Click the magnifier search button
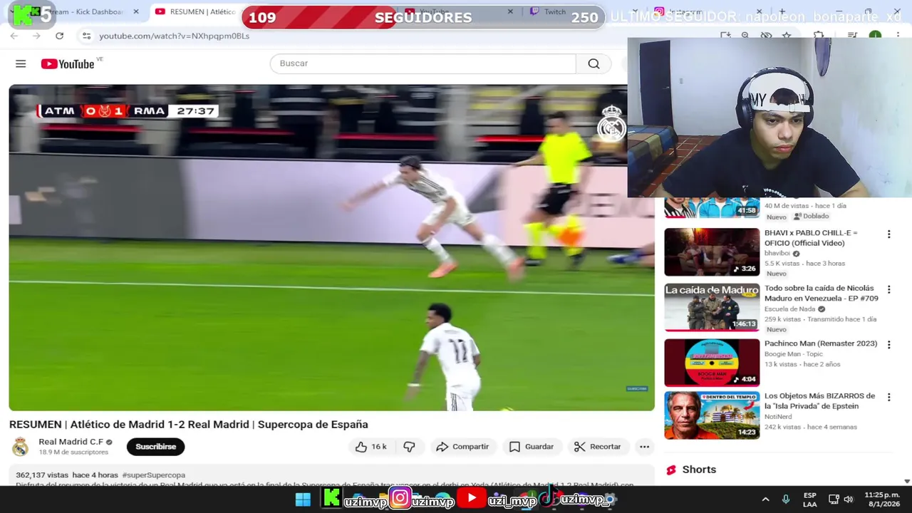912x513 pixels. (x=594, y=64)
